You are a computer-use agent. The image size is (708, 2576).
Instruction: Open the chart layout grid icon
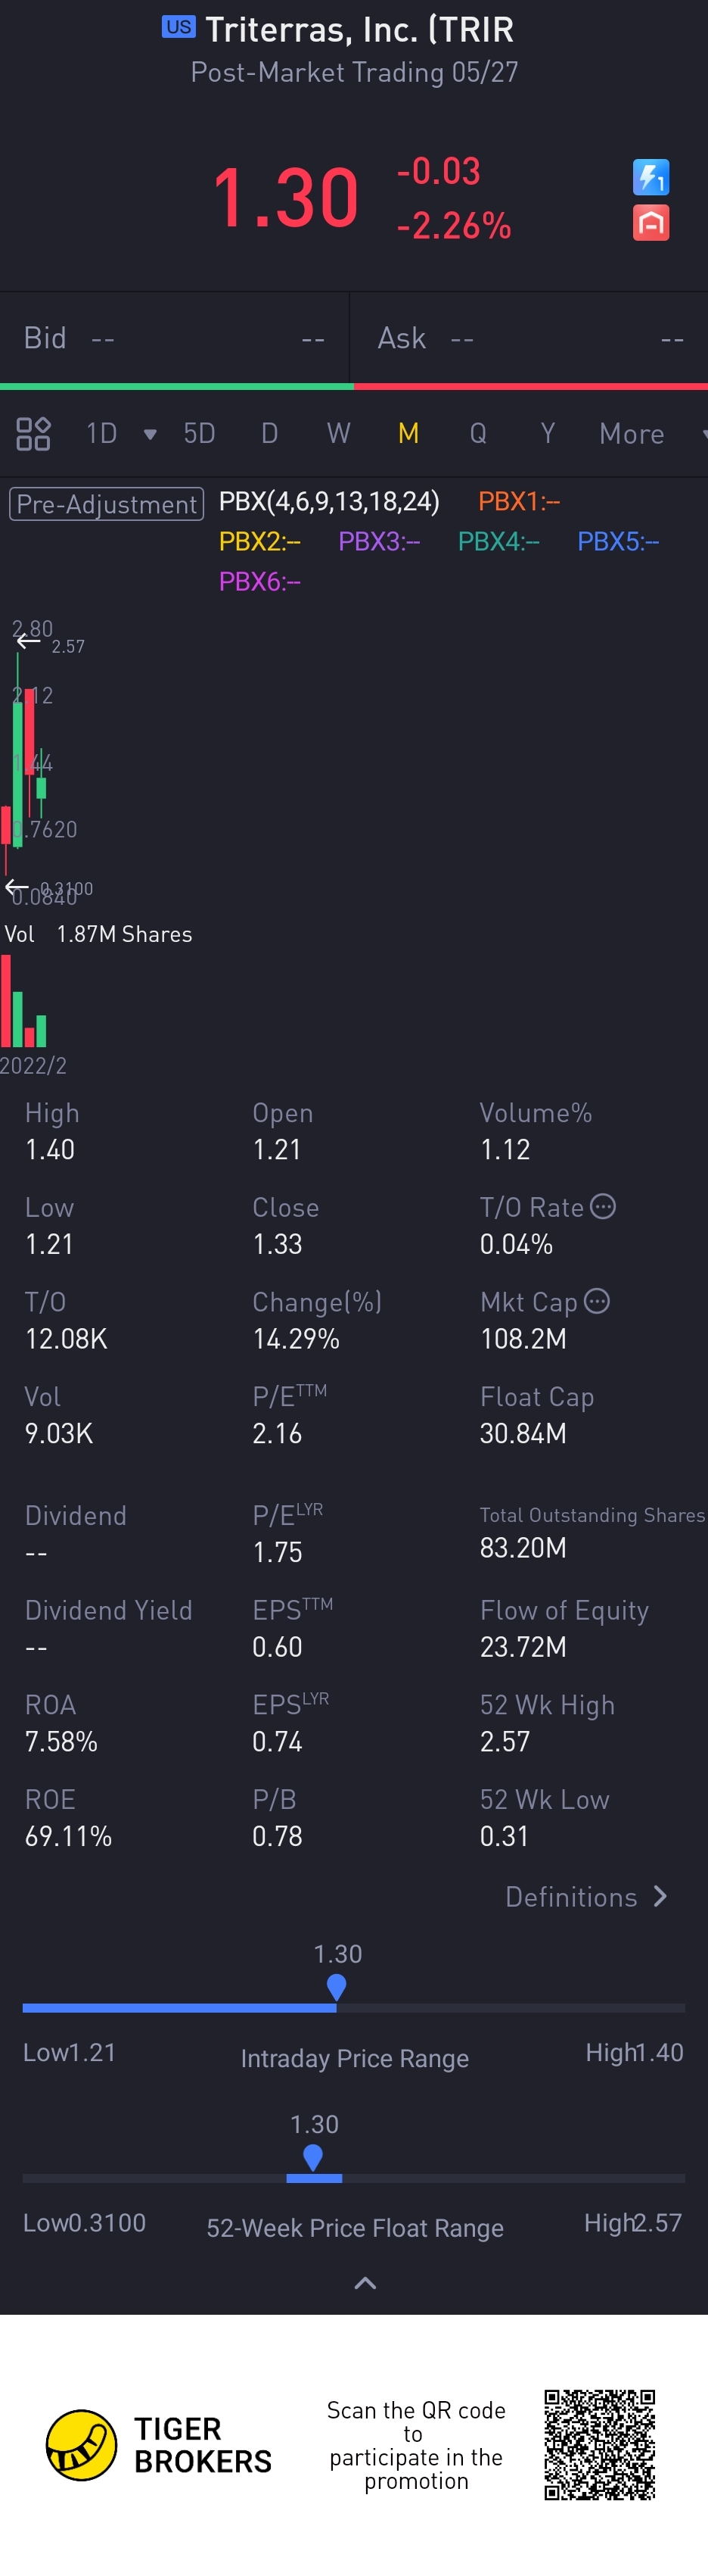pos(33,434)
